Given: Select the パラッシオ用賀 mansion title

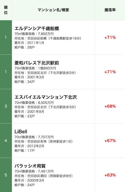Looking at the screenshot, I should click(x=30, y=166).
